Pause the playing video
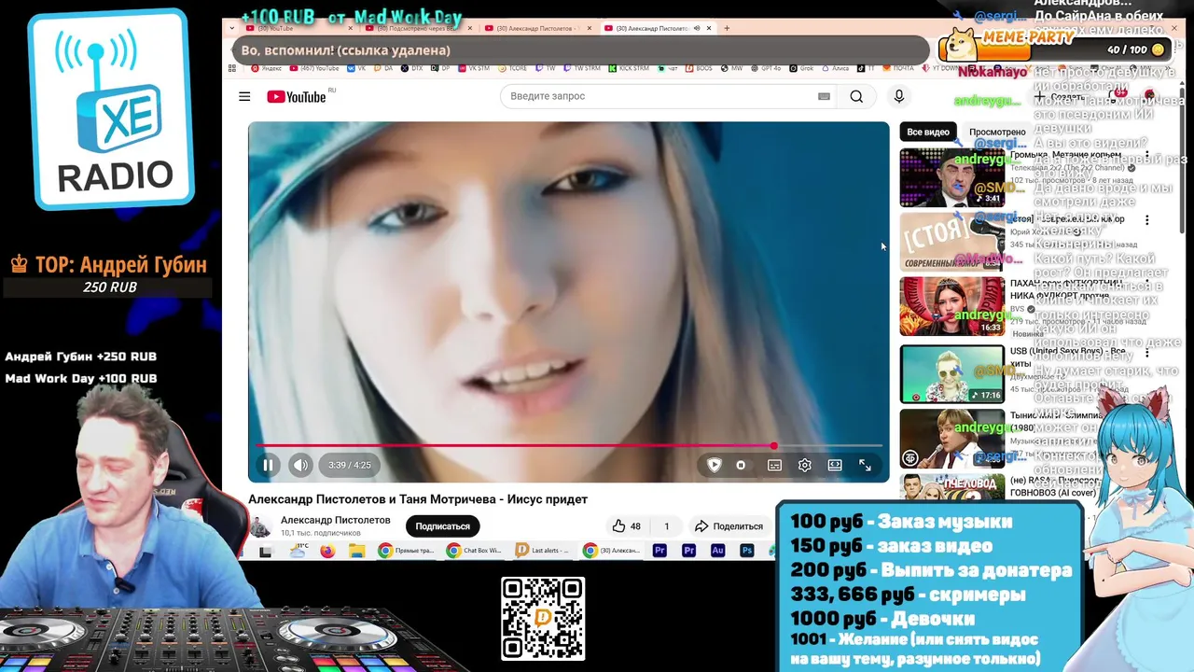The image size is (1194, 672). [268, 465]
